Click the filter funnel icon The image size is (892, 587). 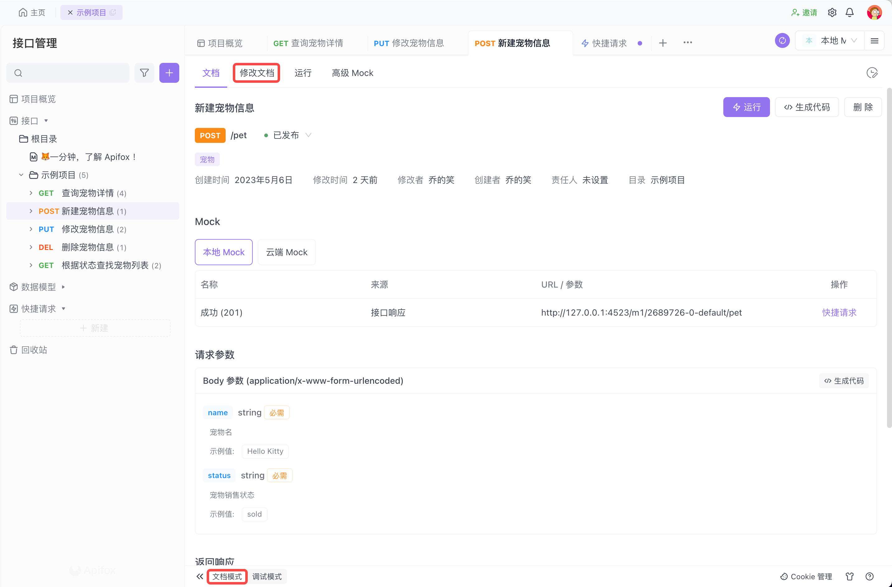pos(144,73)
